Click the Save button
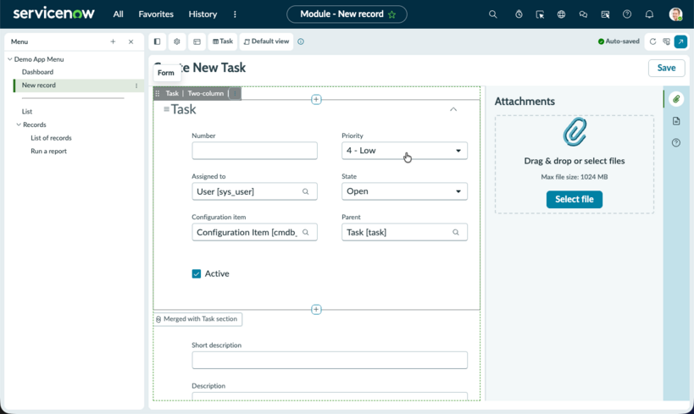Image resolution: width=694 pixels, height=414 pixels. tap(667, 68)
